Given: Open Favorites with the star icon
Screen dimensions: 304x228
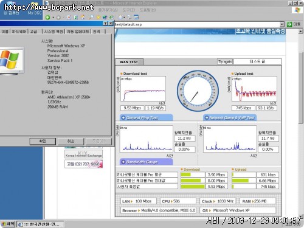Looking at the screenshot, I should coord(98,18).
